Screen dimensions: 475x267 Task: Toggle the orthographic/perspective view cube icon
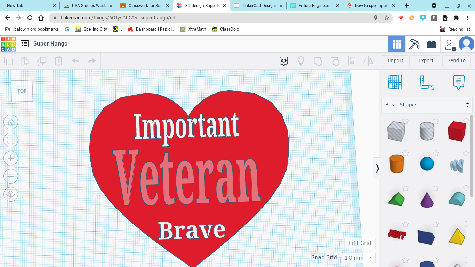[x=11, y=194]
